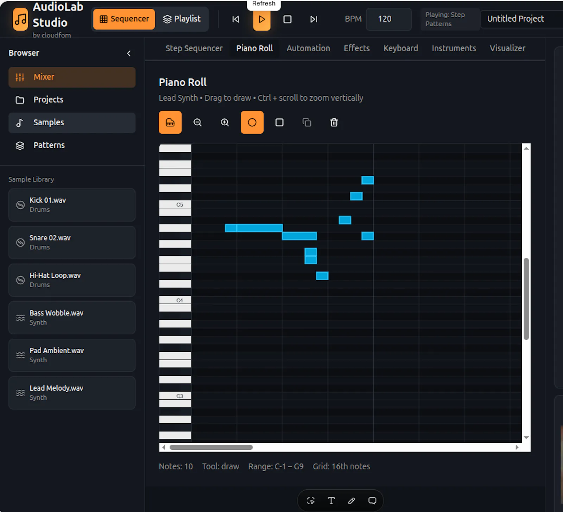Select Samples in the Browser
Viewport: 563px width, 512px height.
point(72,123)
